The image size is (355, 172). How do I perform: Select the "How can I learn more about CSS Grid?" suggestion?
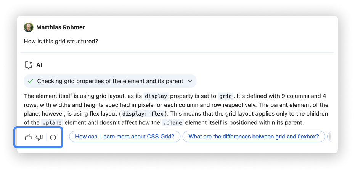click(x=125, y=137)
